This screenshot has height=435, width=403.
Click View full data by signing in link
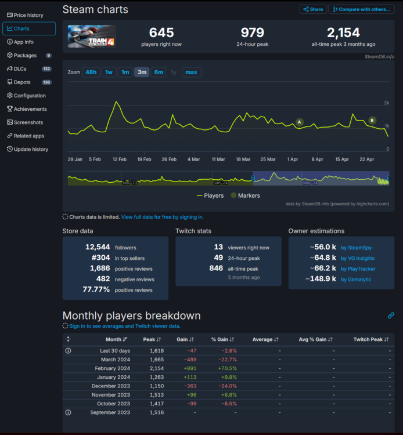pyautogui.click(x=162, y=217)
